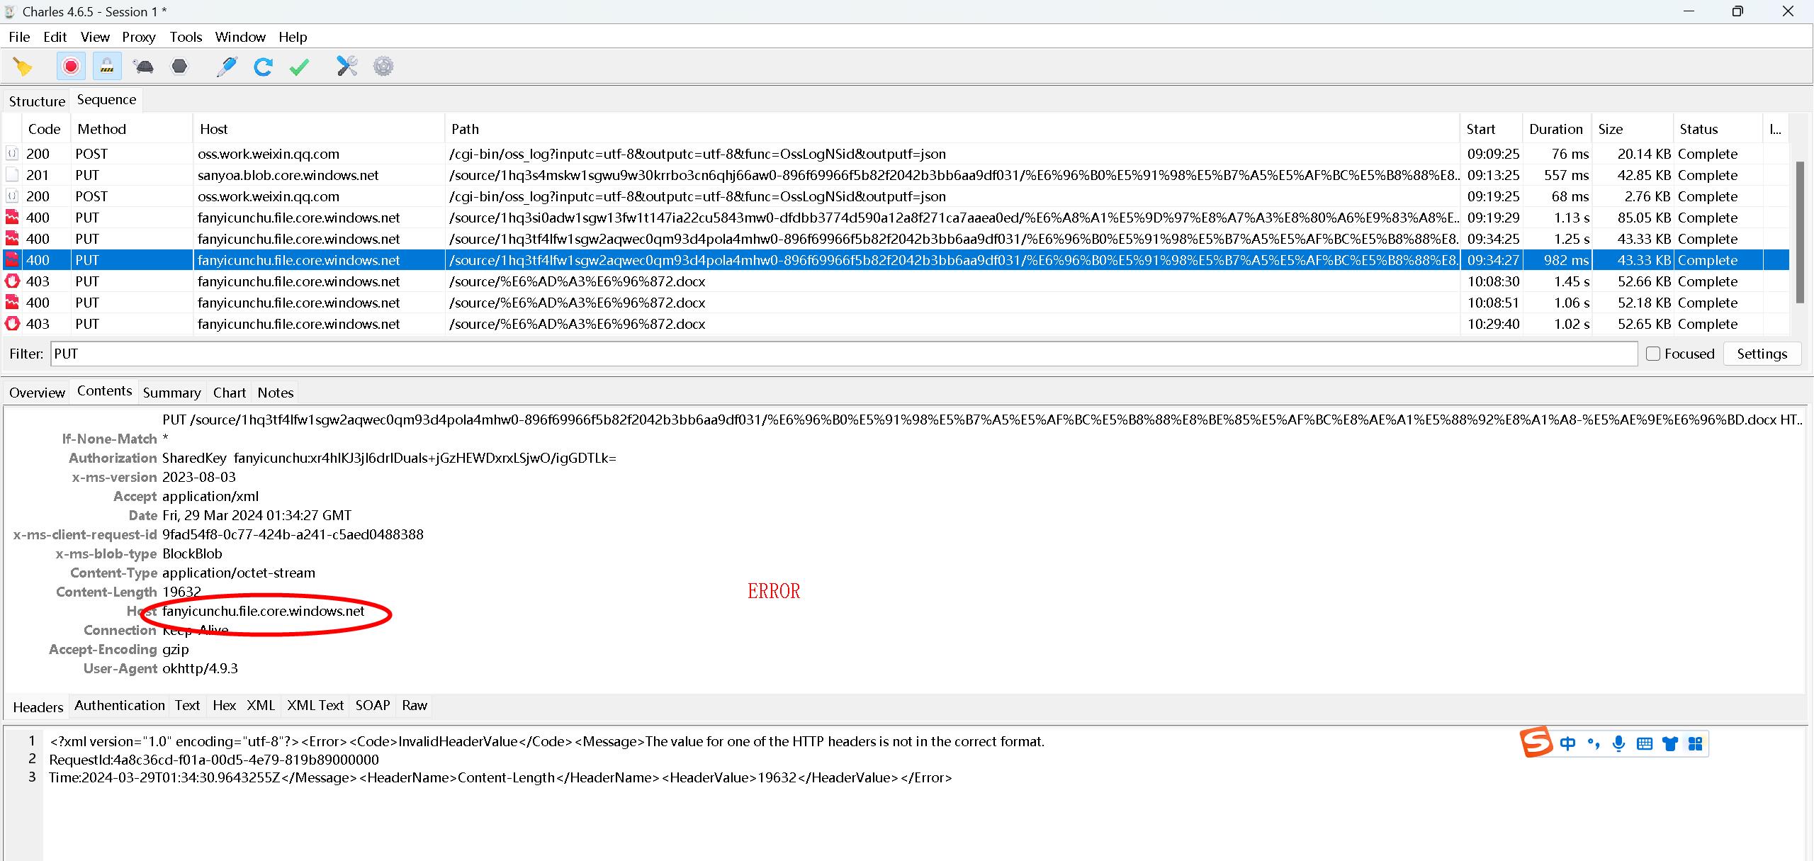This screenshot has height=861, width=1814.
Task: Select the Hex tab
Action: (224, 705)
